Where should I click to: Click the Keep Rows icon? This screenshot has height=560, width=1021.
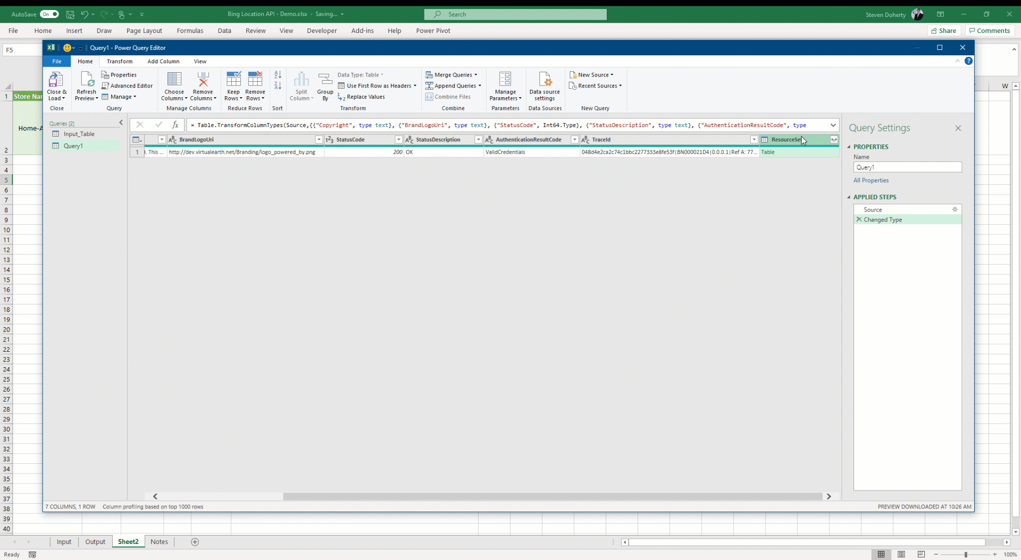tap(233, 79)
